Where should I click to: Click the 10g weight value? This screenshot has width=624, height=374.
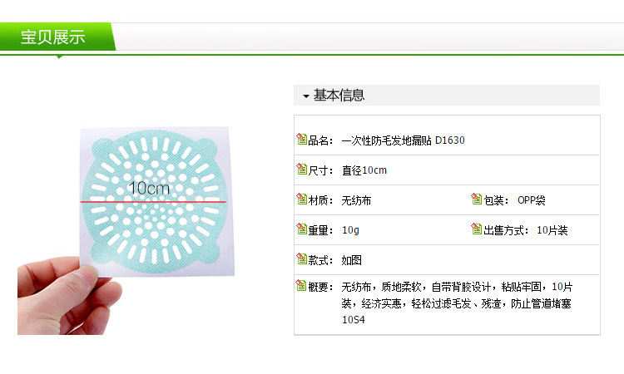pos(351,230)
